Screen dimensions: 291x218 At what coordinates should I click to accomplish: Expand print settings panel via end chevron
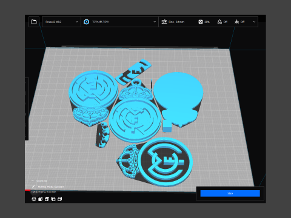point(254,22)
